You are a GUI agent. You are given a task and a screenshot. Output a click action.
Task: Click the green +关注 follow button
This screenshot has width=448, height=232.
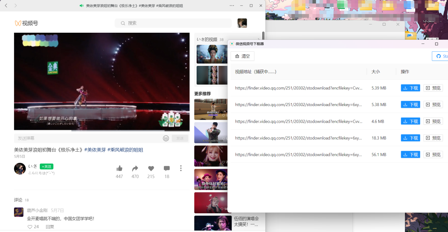pos(46,167)
